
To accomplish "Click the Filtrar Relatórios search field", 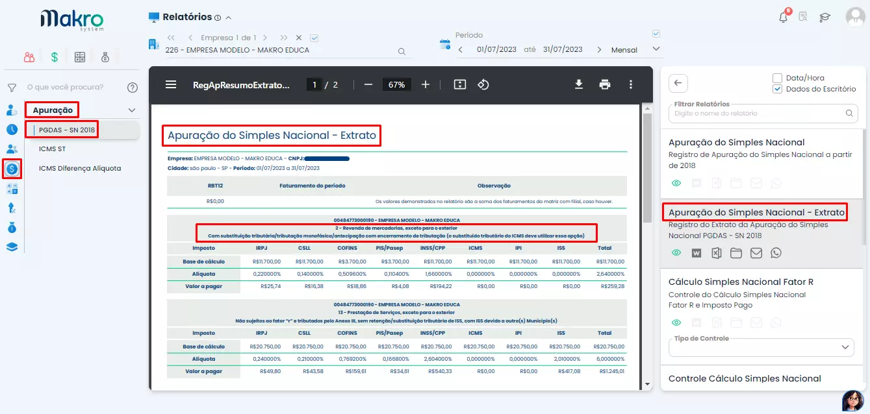I will 763,113.
